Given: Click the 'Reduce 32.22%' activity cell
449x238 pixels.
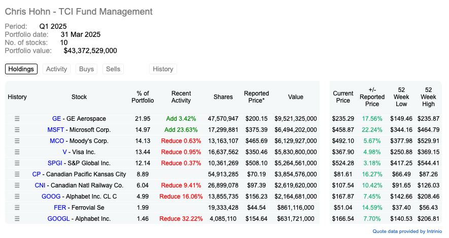Looking at the screenshot, I should click(x=181, y=219).
